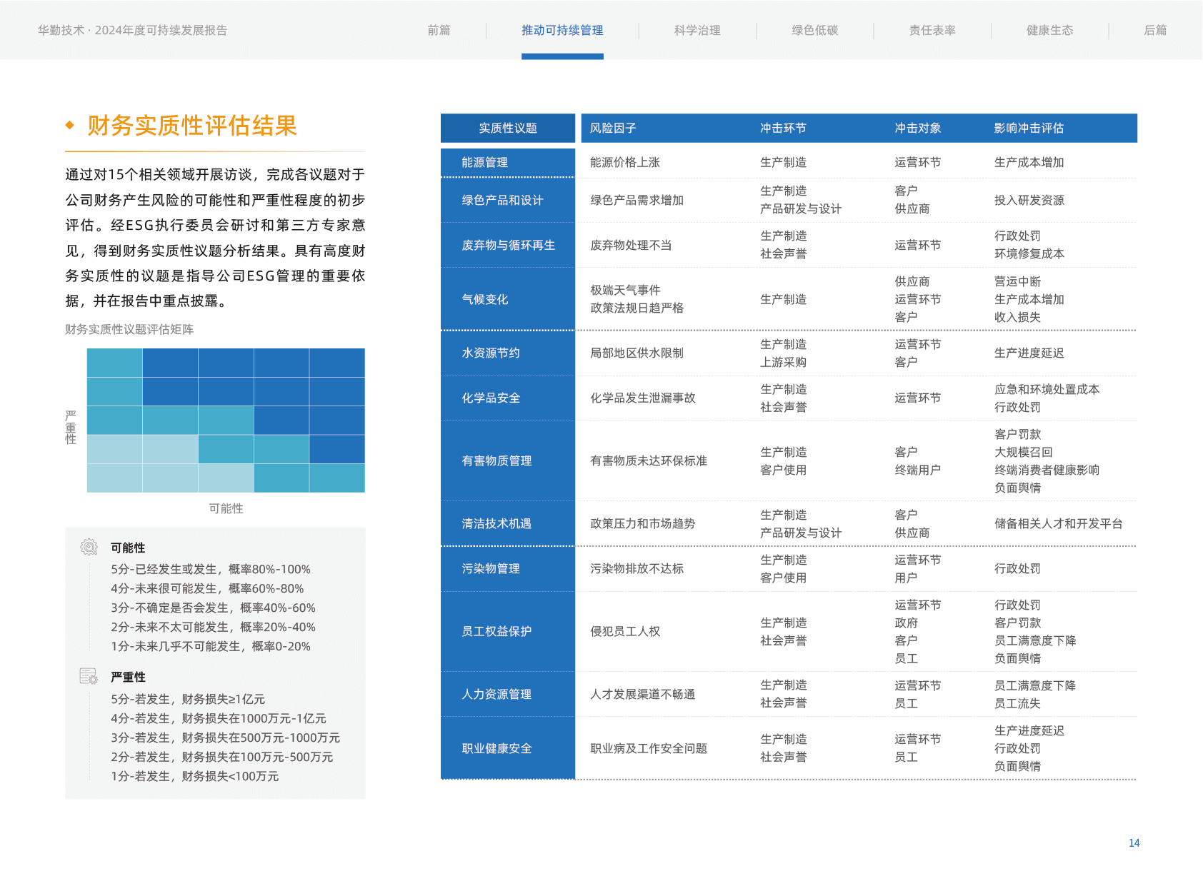
Task: Click the 职业健康安全 topic cell
Action: [x=496, y=748]
